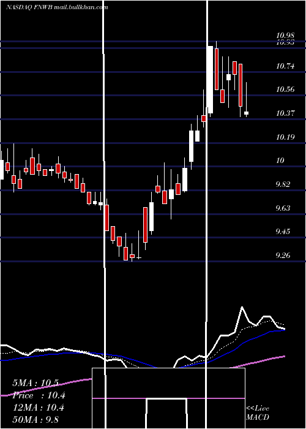Click the 9.63 price label
Screen dimensions: 306x429
(283, 208)
